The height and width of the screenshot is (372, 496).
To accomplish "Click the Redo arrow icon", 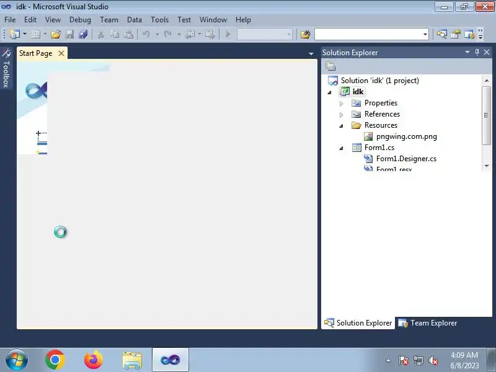I will coord(167,34).
